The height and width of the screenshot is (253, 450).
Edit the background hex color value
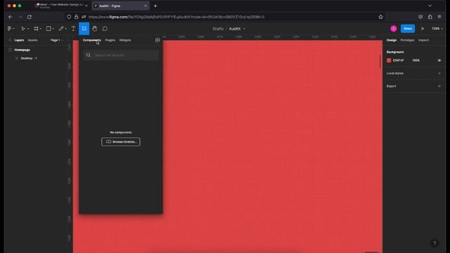(398, 60)
